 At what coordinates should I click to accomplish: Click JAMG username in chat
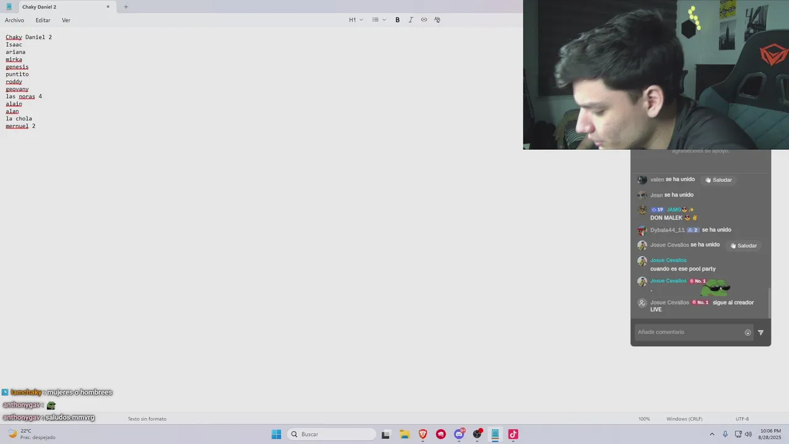coord(674,210)
